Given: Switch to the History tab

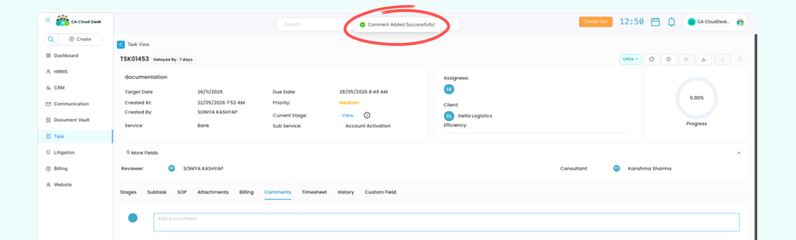Looking at the screenshot, I should [346, 193].
